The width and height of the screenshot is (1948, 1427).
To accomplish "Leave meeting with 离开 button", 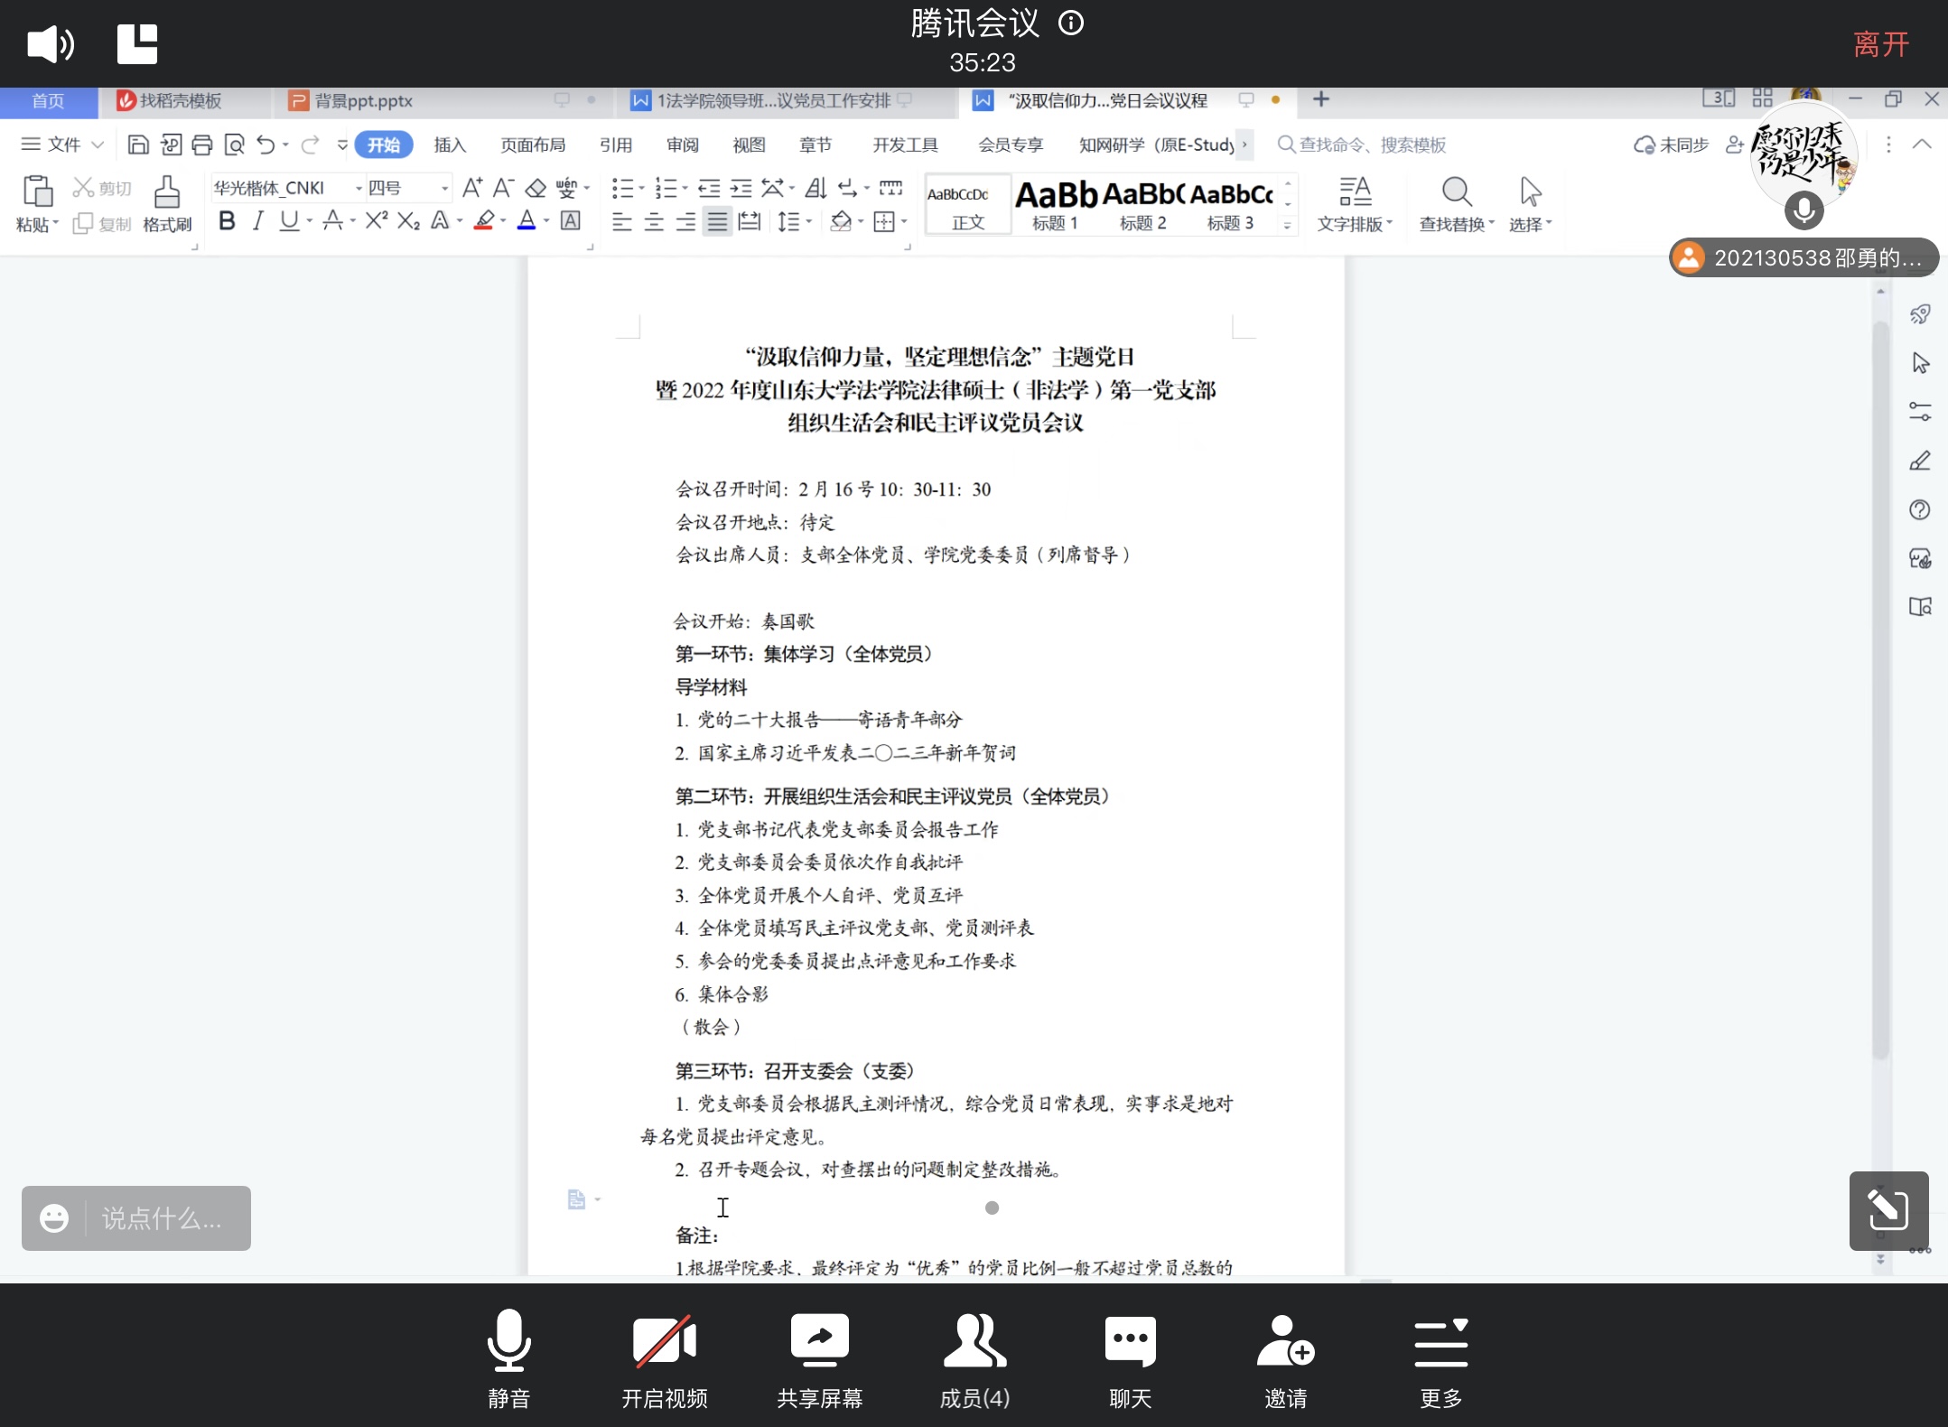I will 1880,44.
